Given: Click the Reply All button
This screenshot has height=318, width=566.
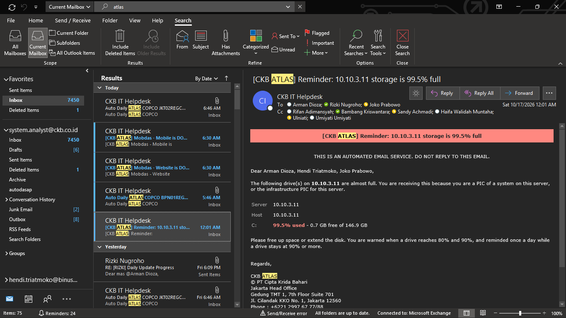Looking at the screenshot, I should (x=480, y=93).
